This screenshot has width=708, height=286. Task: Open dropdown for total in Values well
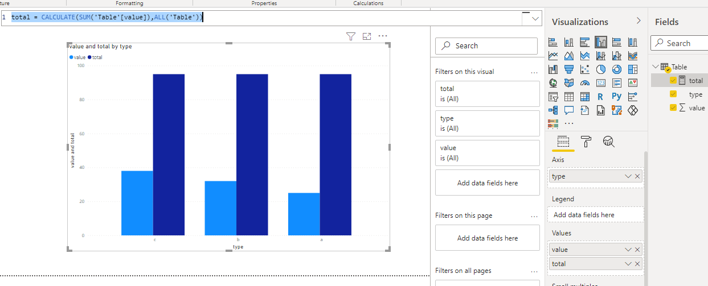click(628, 264)
